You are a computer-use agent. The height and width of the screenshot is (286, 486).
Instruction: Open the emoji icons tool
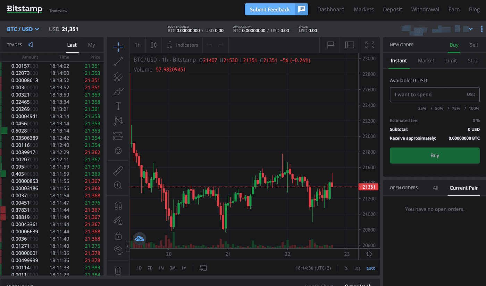click(x=118, y=151)
